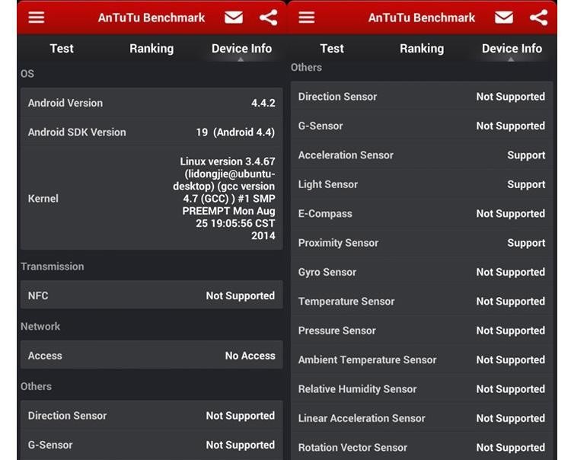Open hamburger menu in right screen
The image size is (571, 460).
(x=306, y=18)
